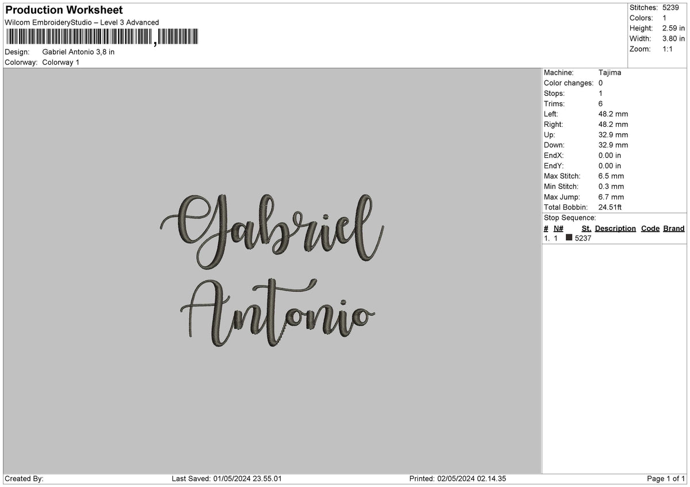Click the Down value 32.9 mm
Image resolution: width=690 pixels, height=487 pixels.
pos(613,145)
